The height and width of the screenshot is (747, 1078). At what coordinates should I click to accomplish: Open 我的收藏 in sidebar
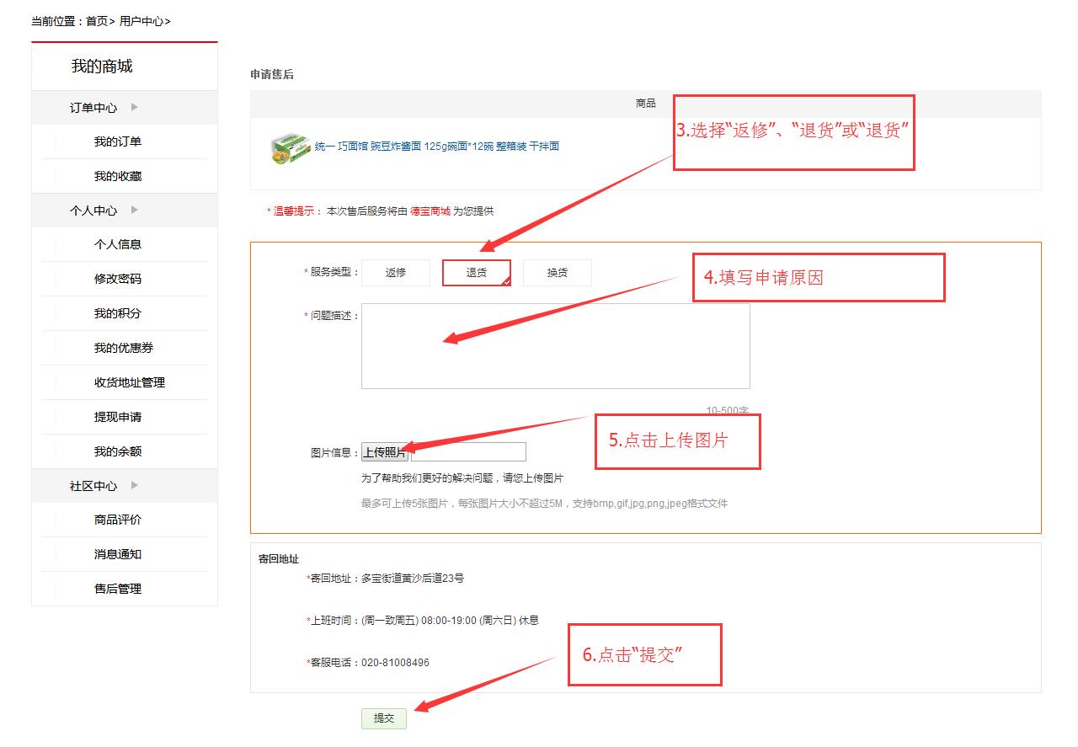pyautogui.click(x=118, y=176)
